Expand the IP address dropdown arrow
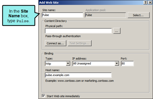This screenshot has height=99, width=153. (117, 64)
